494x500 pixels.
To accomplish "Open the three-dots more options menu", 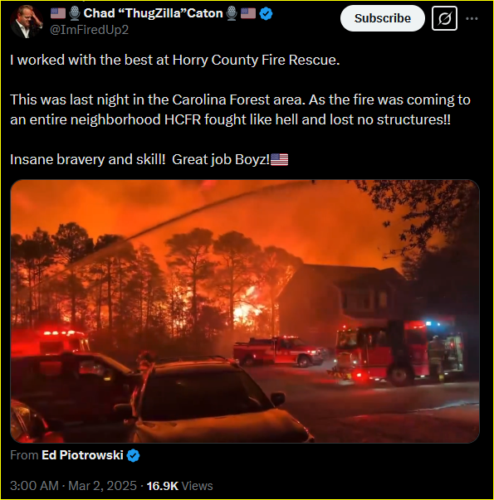I will 472,19.
